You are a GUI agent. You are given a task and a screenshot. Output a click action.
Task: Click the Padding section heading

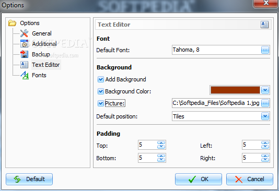(108, 134)
